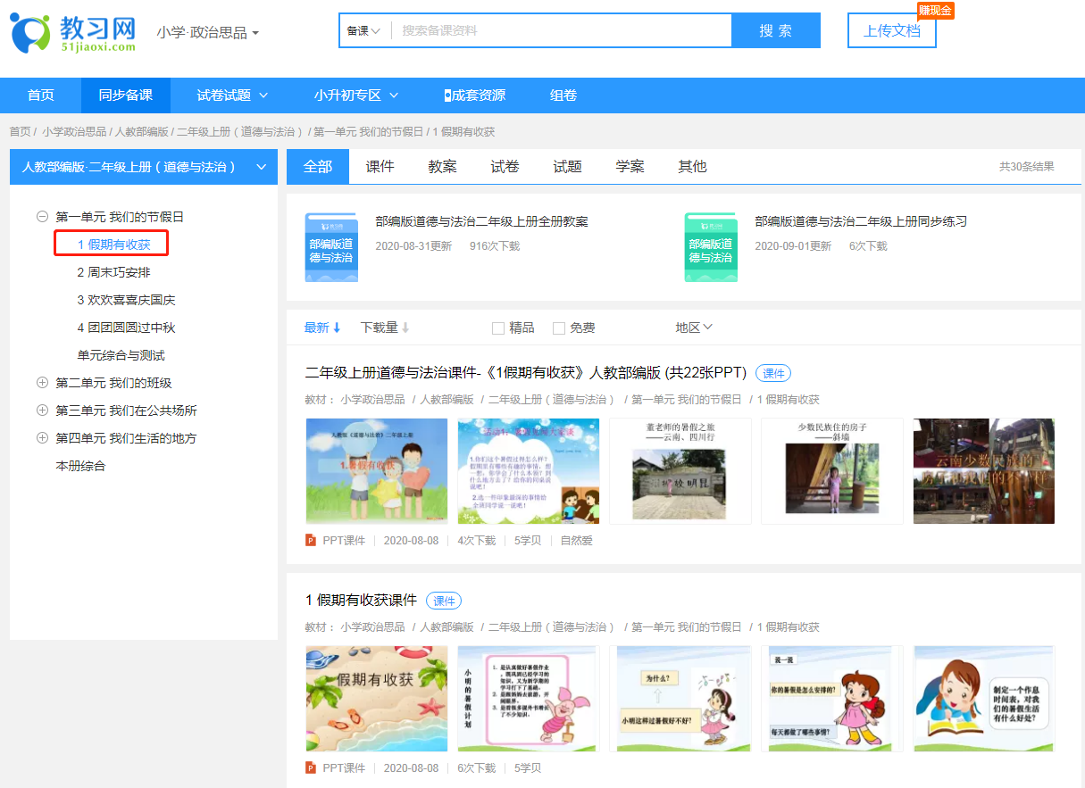Expand 第二单元 我们的班级 node

tap(42, 383)
